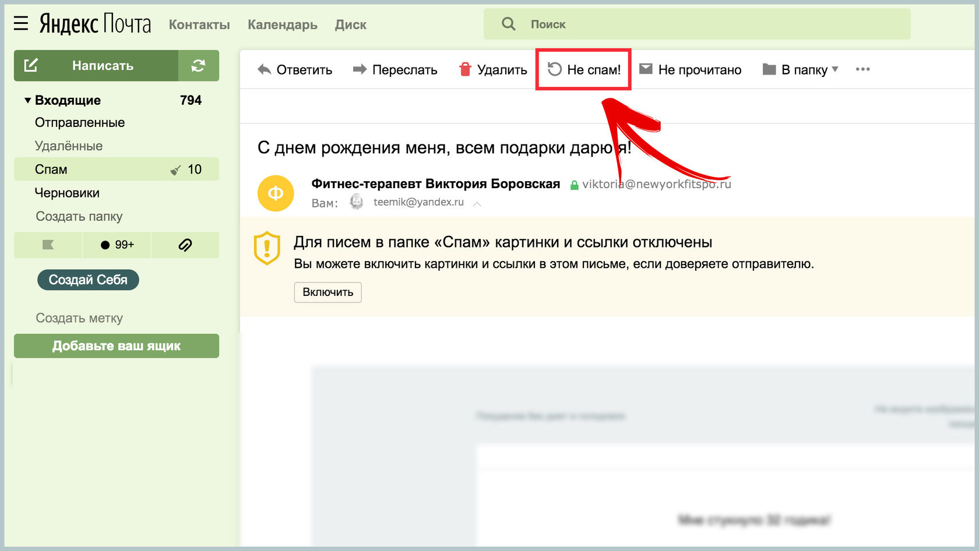This screenshot has width=979, height=551.
Task: Click Переслать forward button
Action: (395, 69)
